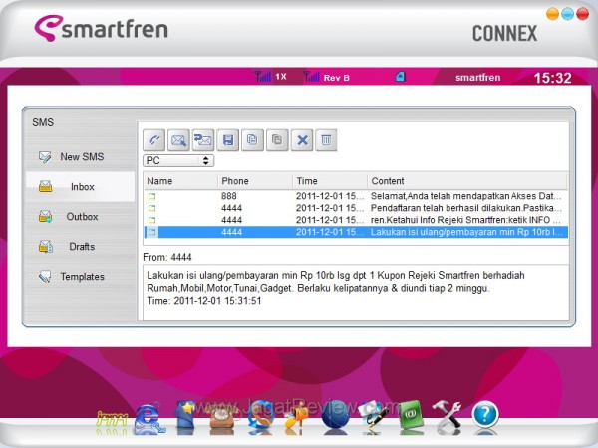Click envelope icon of 'Pendaftaran' message row

click(x=152, y=208)
